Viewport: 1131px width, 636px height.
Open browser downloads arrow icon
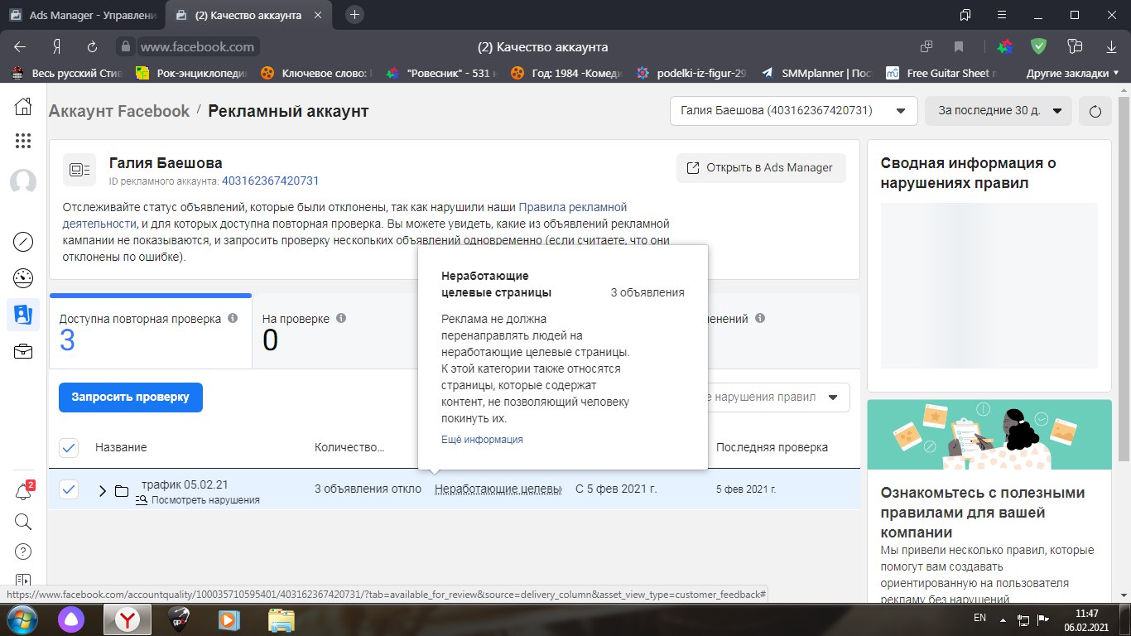click(1111, 47)
